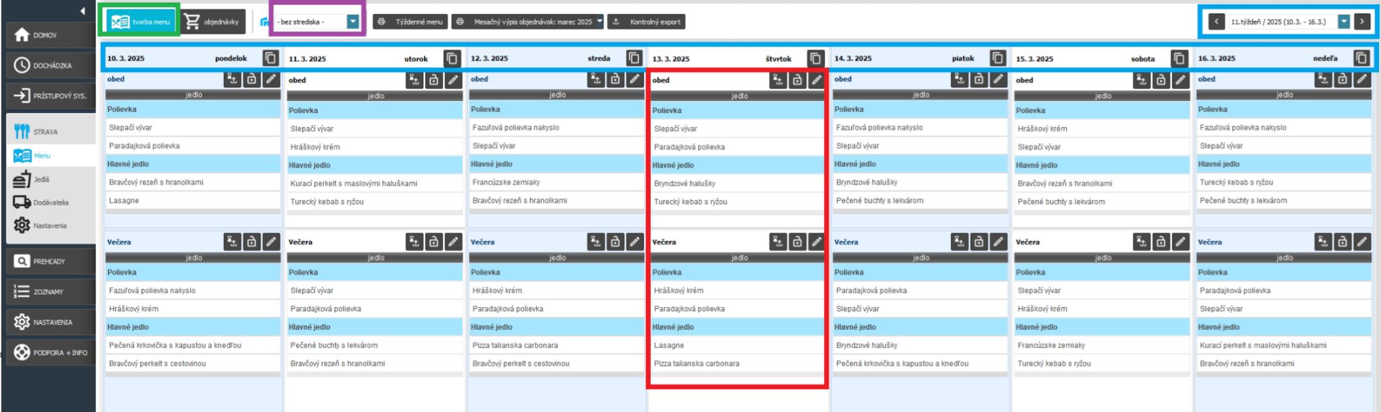
Task: Click the import icon on Sunday Večera
Action: coord(1324,242)
